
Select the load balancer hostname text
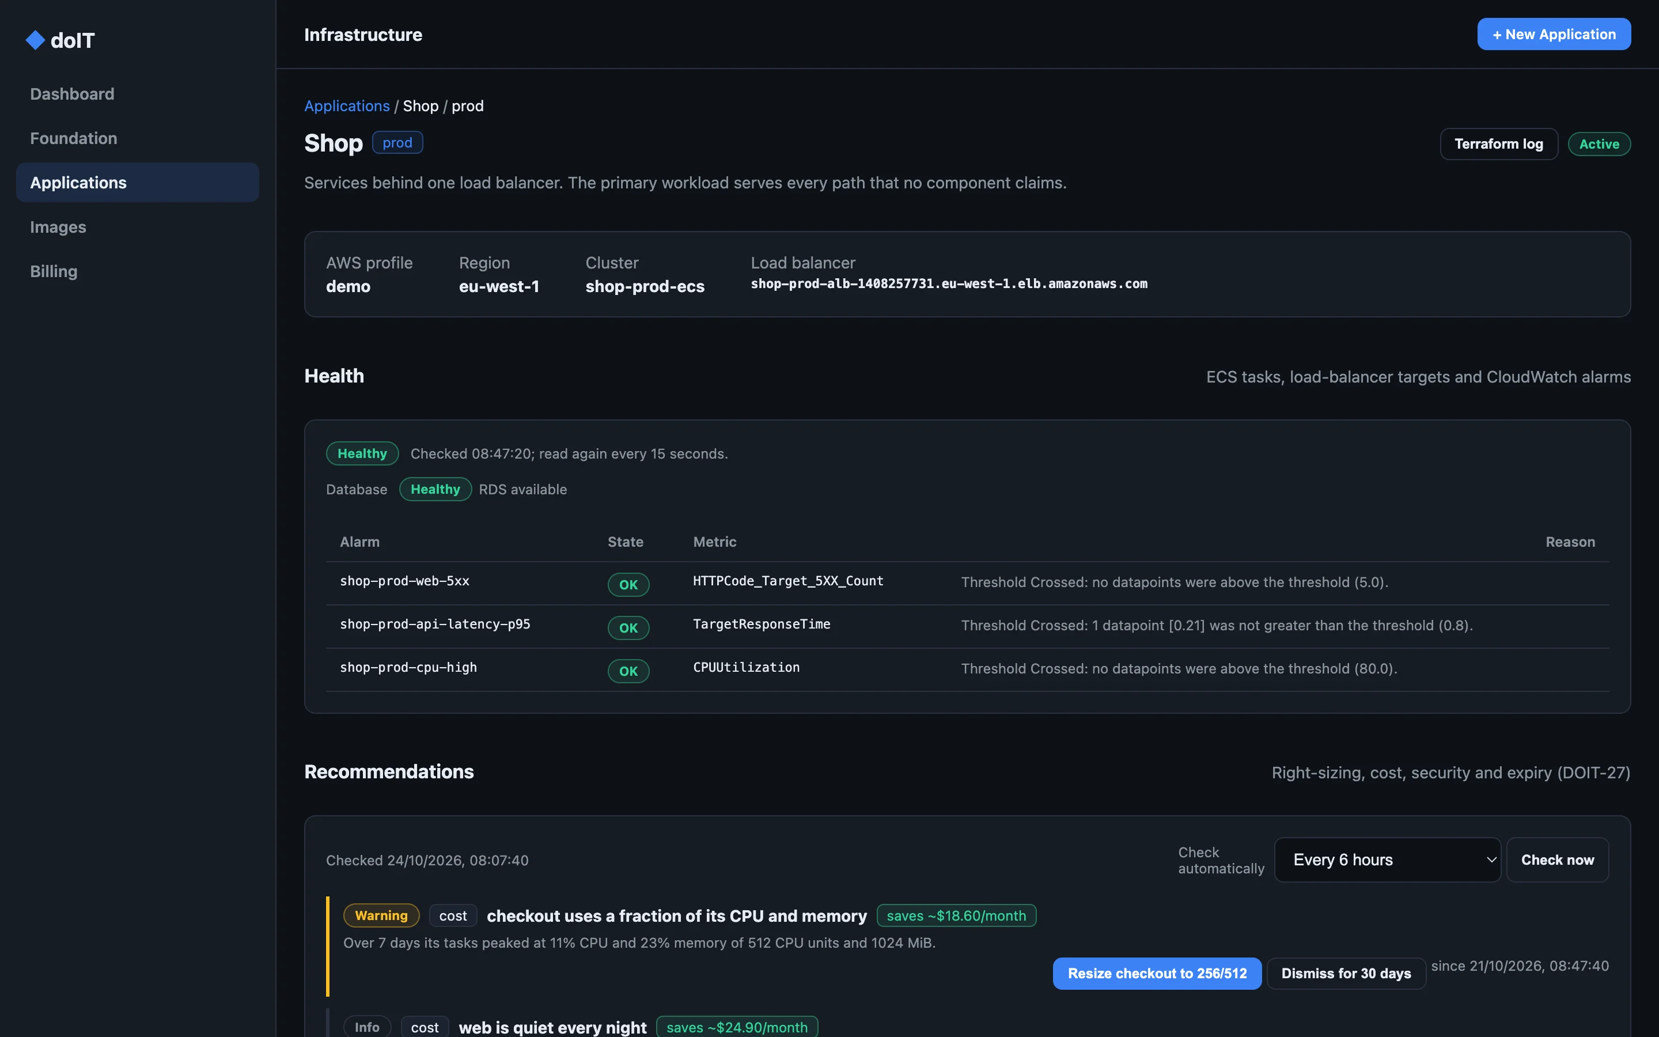(949, 284)
